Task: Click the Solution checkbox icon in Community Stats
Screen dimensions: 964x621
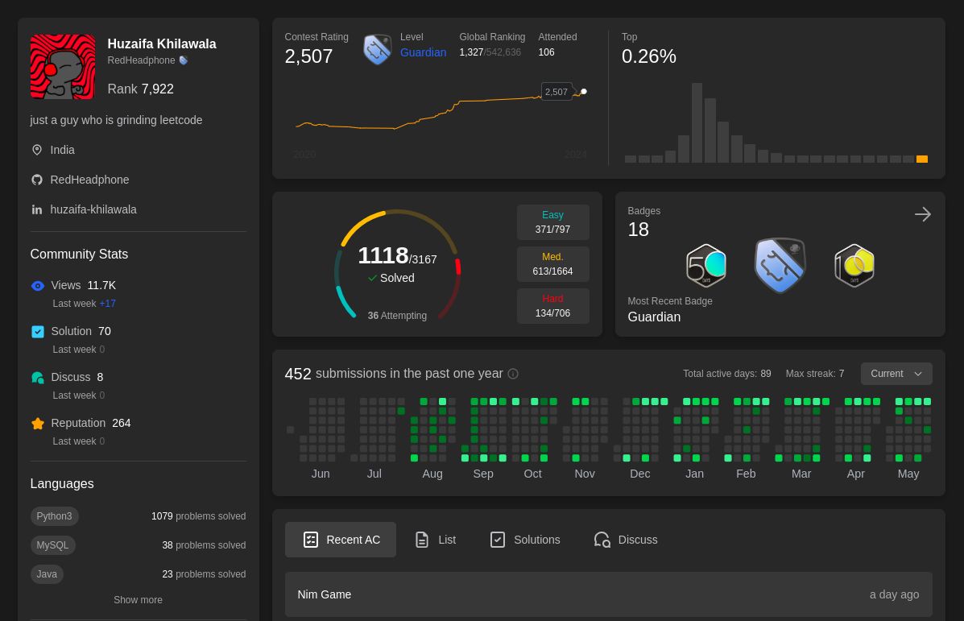Action: (37, 332)
